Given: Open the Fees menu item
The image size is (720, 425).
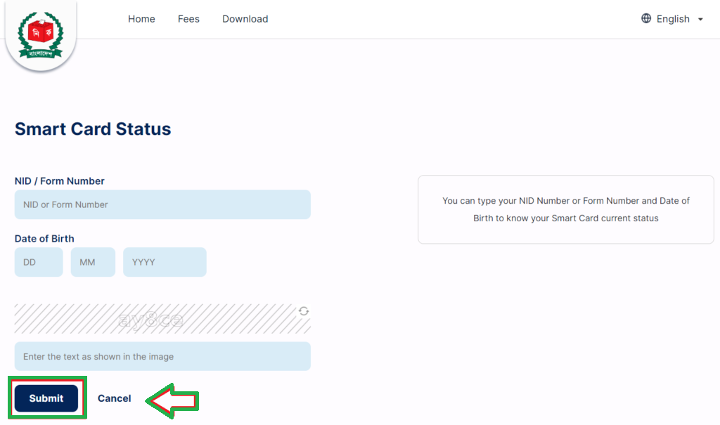Looking at the screenshot, I should pos(188,19).
